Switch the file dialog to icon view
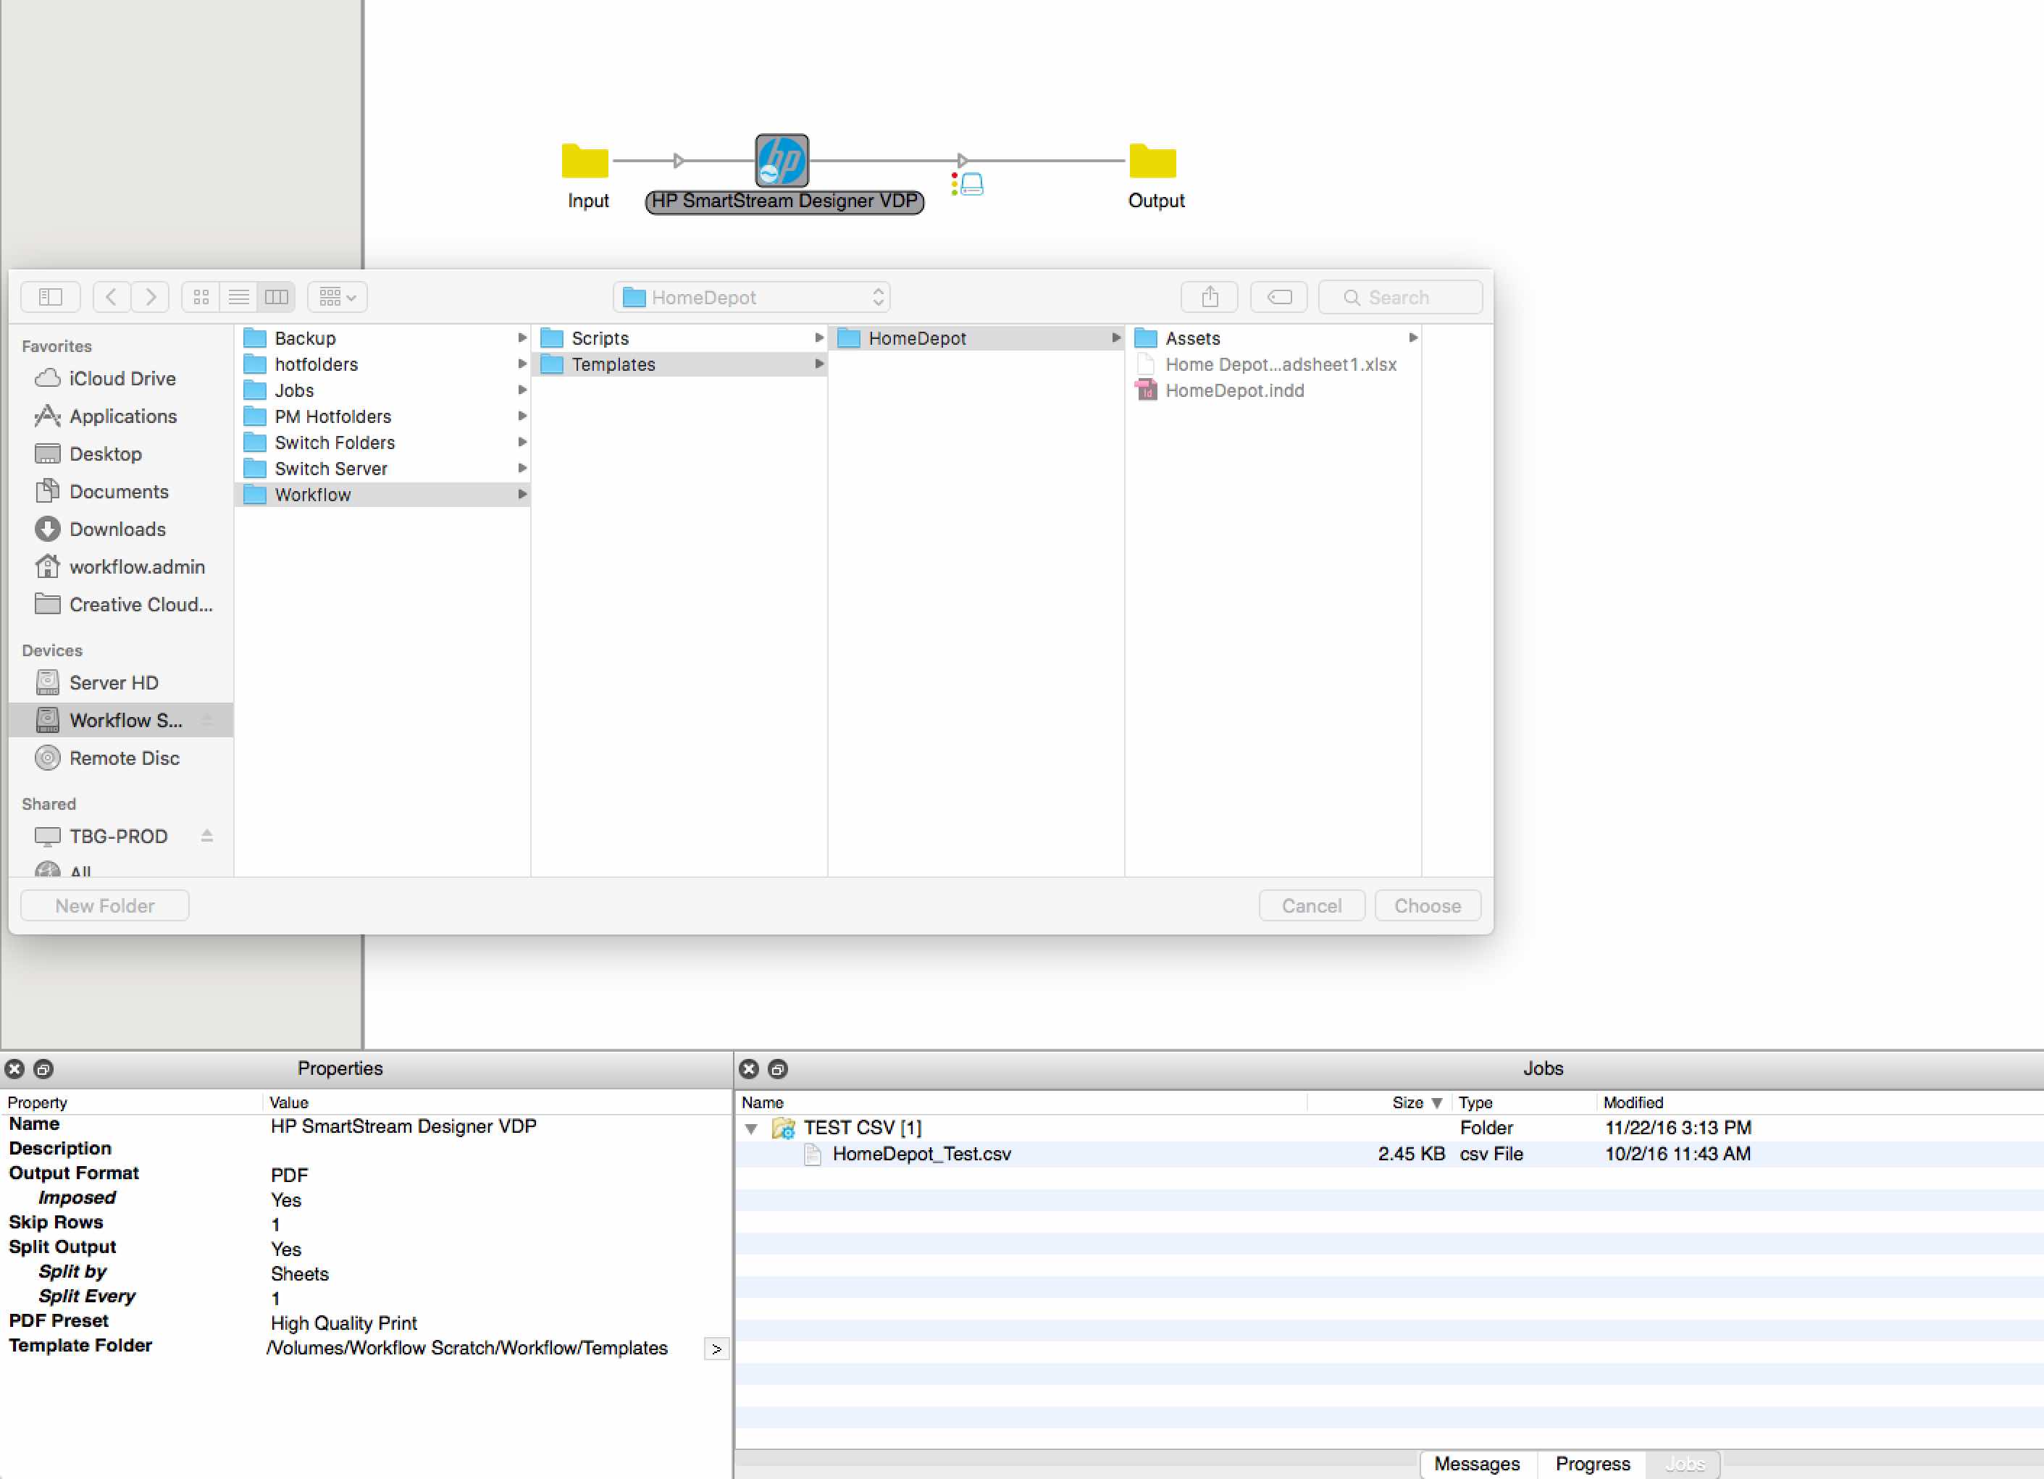The height and width of the screenshot is (1479, 2044). tap(201, 296)
